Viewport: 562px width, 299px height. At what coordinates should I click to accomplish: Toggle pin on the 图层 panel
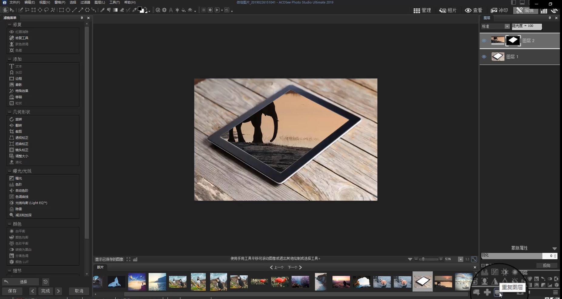click(x=550, y=18)
